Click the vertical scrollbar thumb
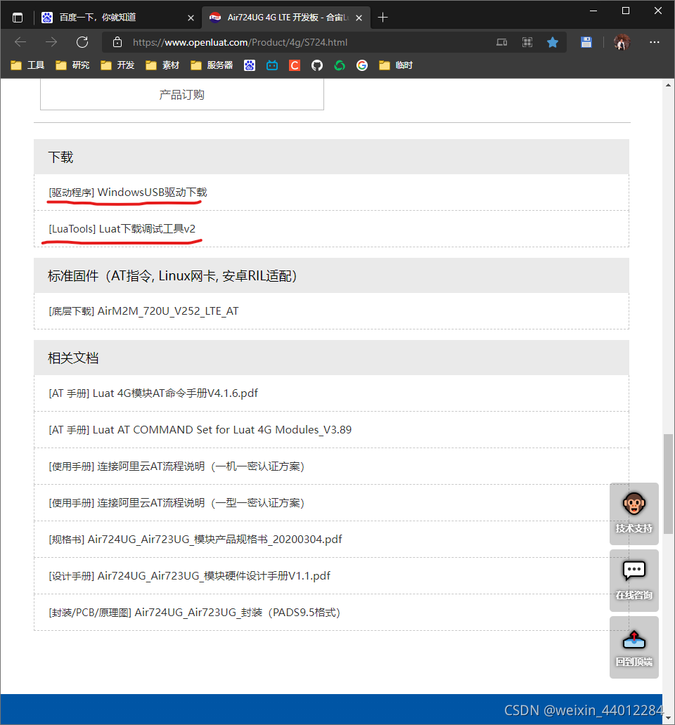Screen dimensions: 675x725 coord(668,483)
